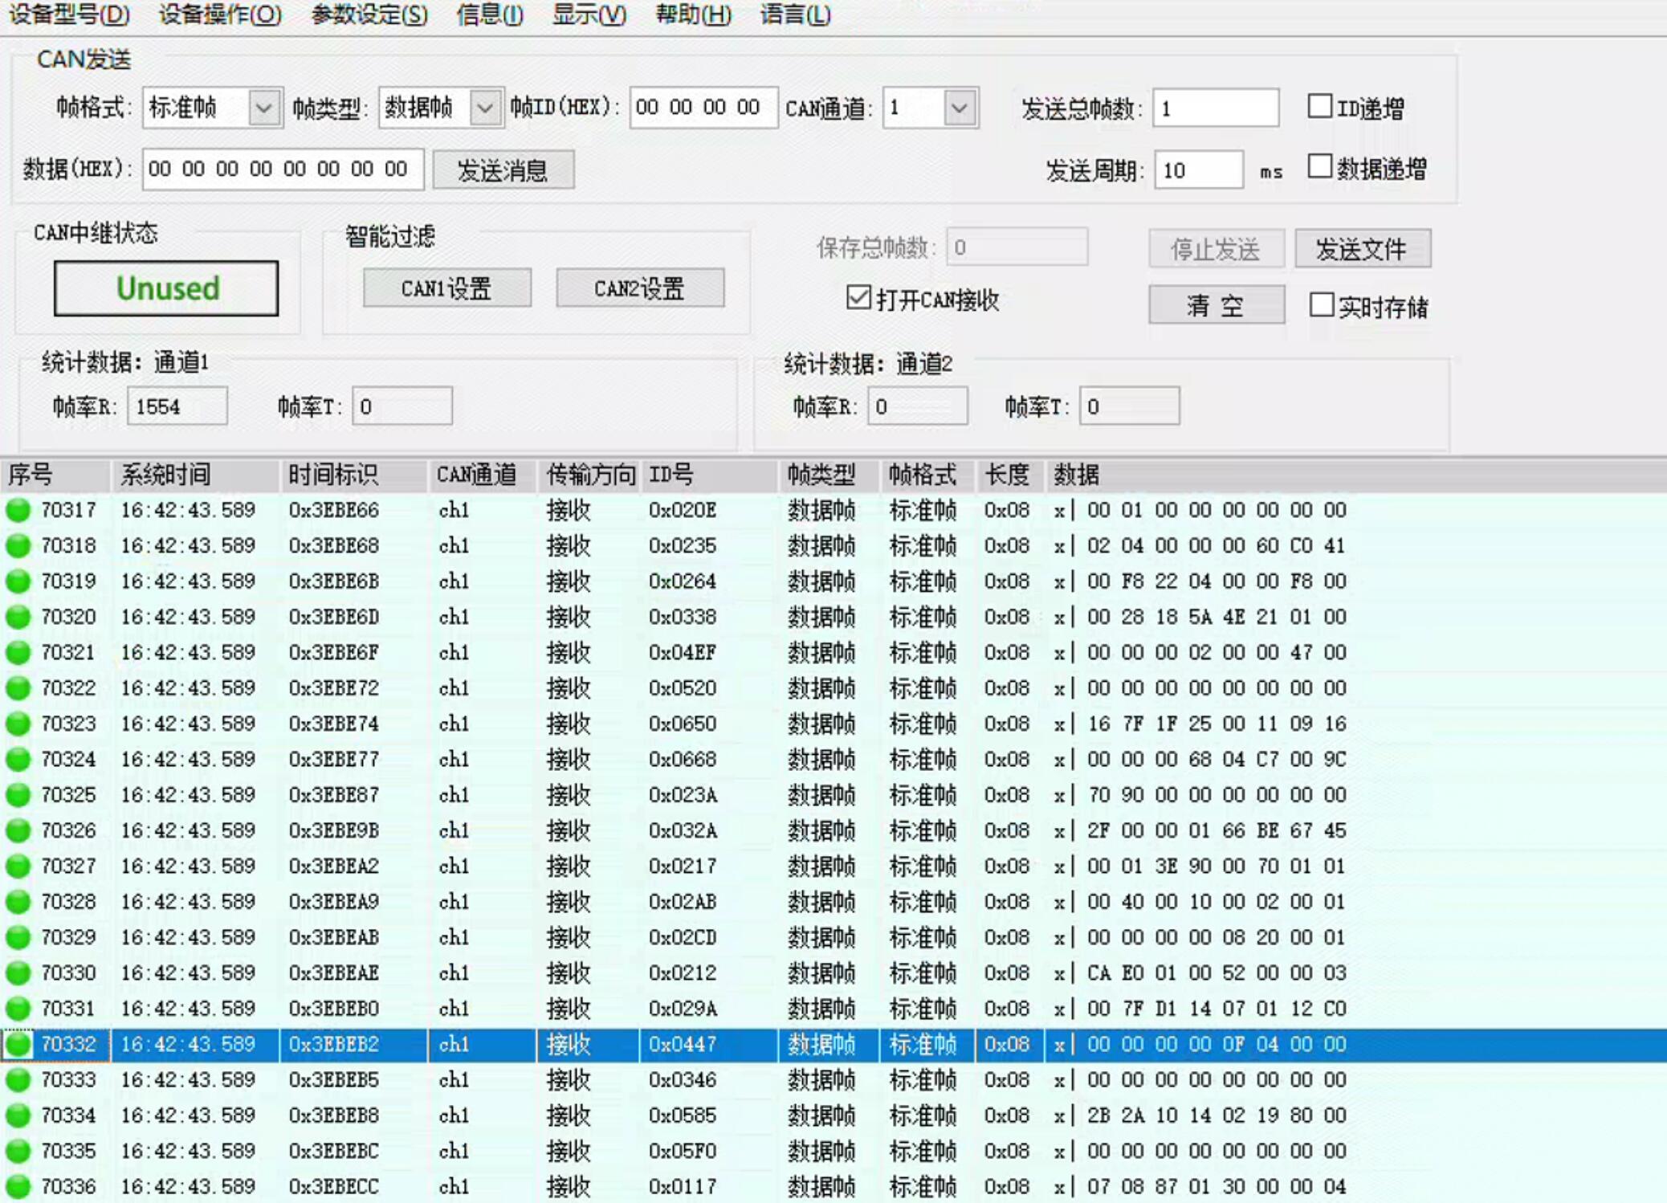Click the 清空 button to clear list
This screenshot has width=1667, height=1203.
(1217, 305)
